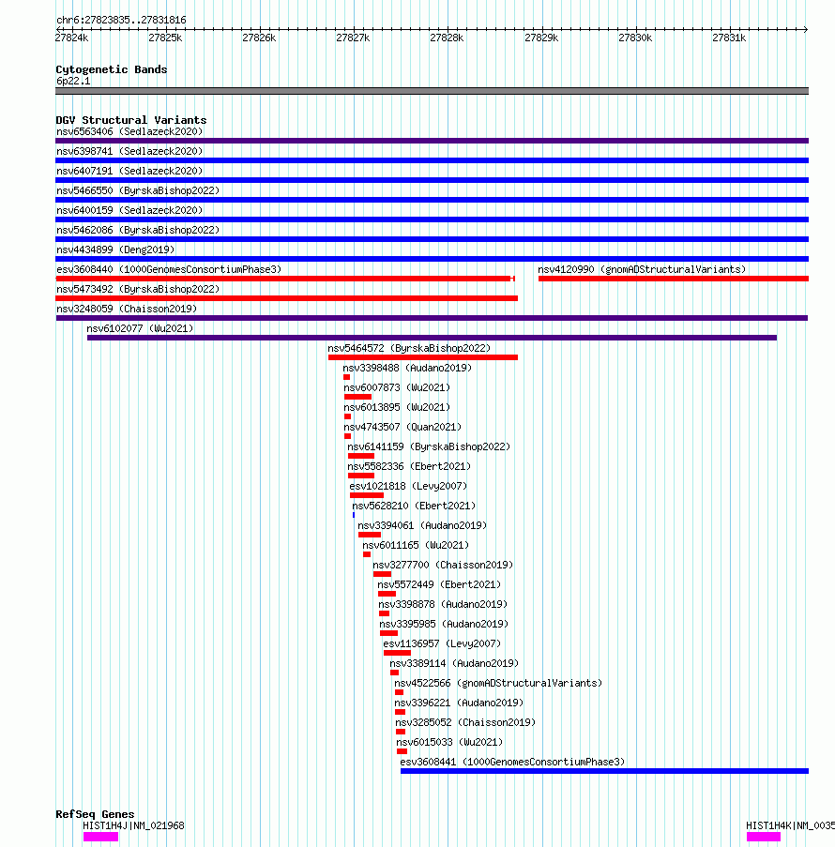Open the nsv6400159 (Sedlazeck2020) variant
The width and height of the screenshot is (835, 847).
(x=129, y=211)
